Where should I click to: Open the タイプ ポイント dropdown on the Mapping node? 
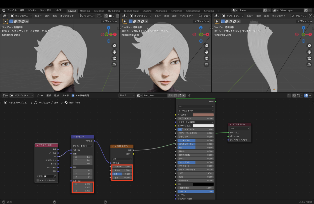[x=86, y=146]
